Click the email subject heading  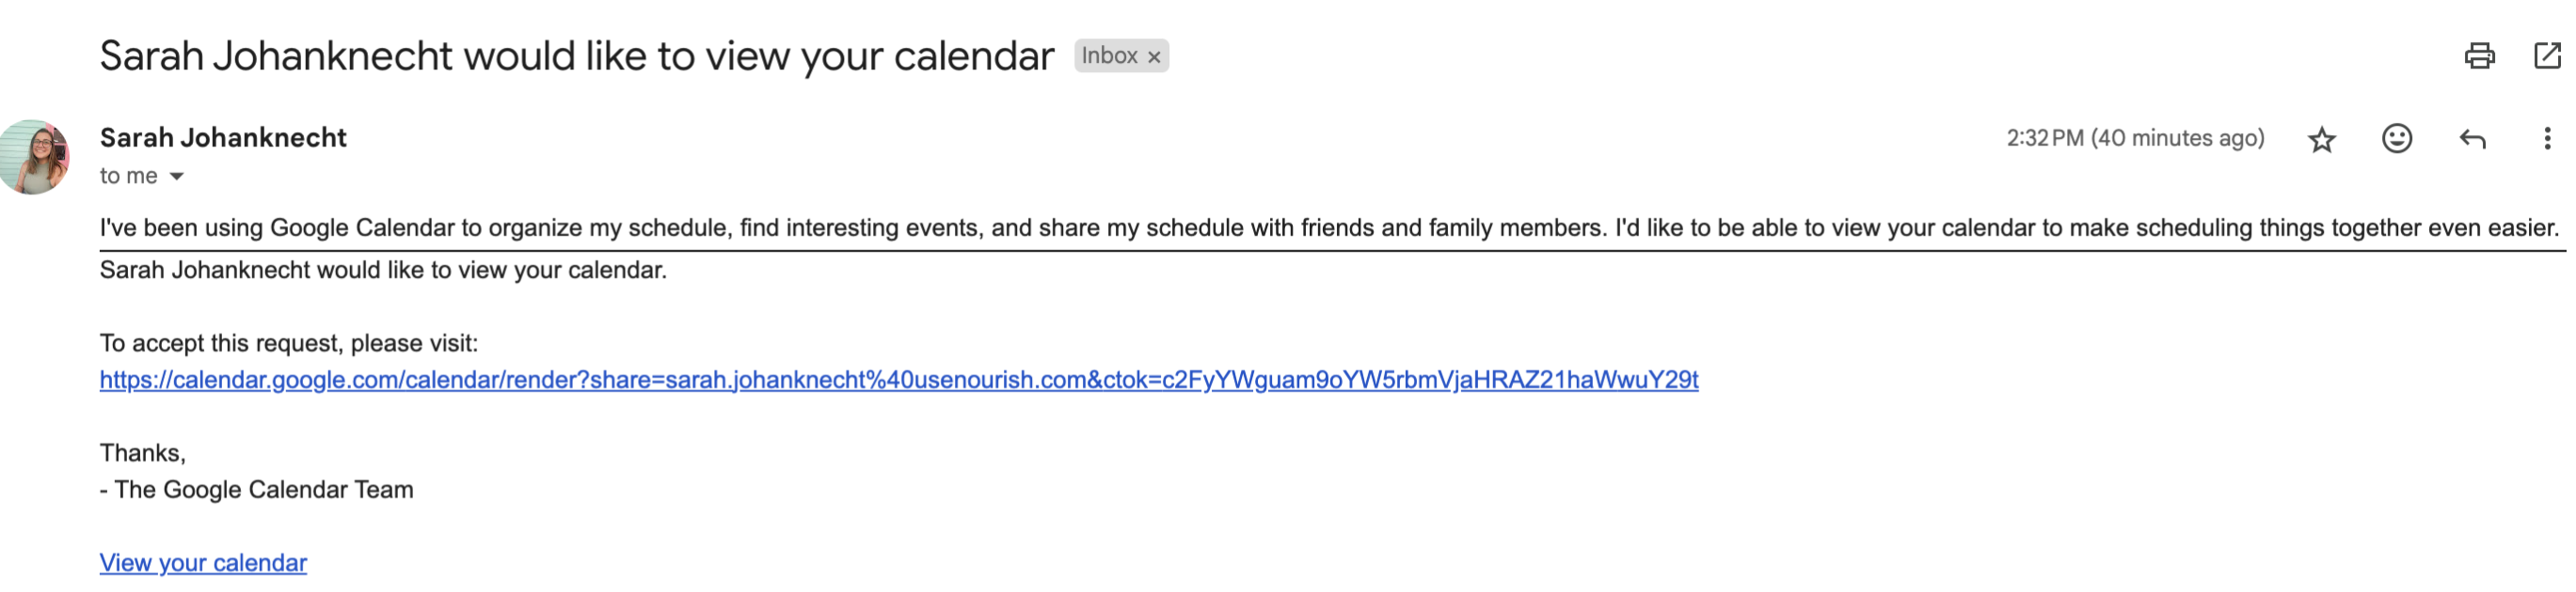(576, 55)
